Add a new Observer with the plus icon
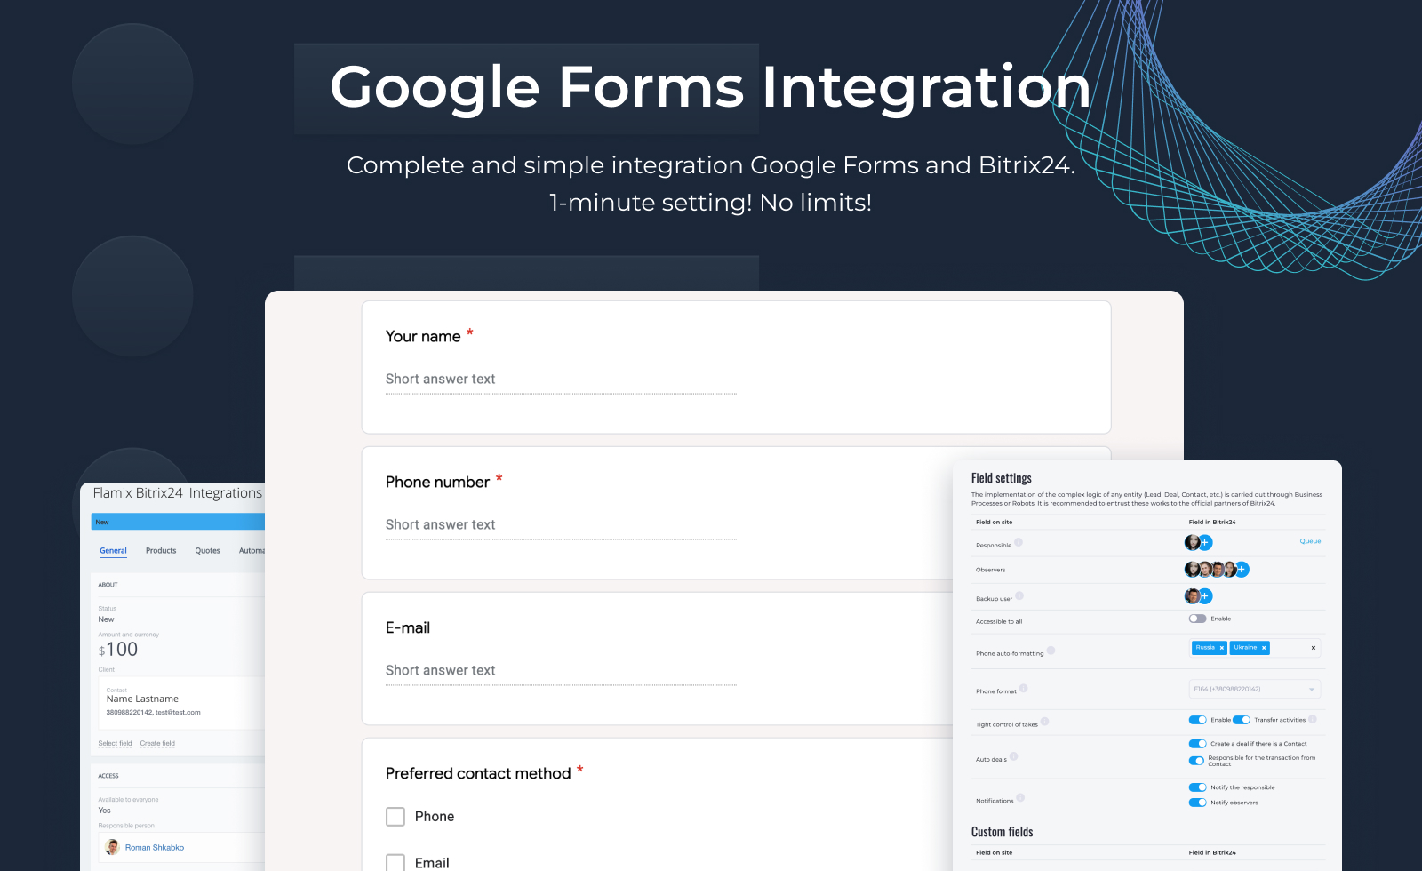1422x871 pixels. tap(1241, 569)
